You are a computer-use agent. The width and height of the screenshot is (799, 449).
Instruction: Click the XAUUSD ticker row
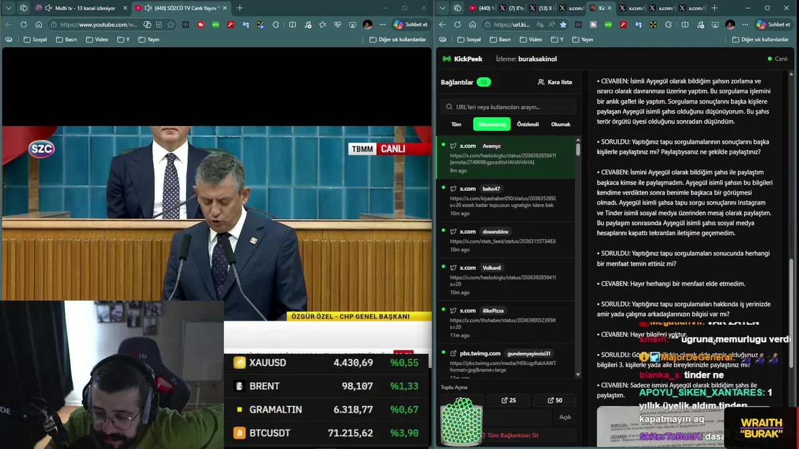326,363
